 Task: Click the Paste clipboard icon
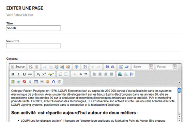(x=57, y=67)
